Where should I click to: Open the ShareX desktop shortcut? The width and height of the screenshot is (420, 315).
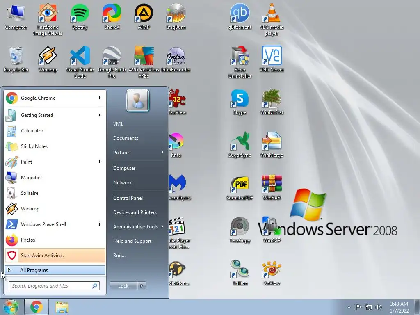tap(112, 16)
